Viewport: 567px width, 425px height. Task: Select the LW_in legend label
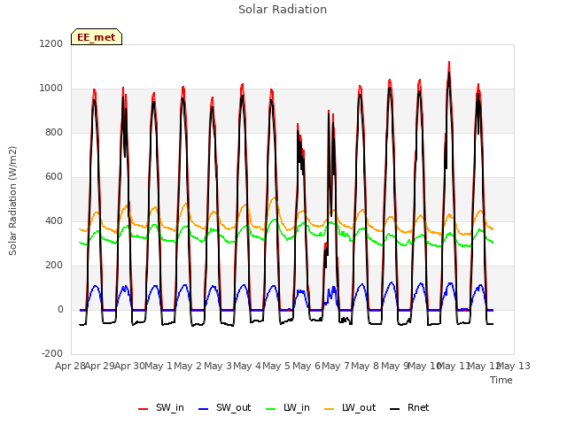[297, 407]
